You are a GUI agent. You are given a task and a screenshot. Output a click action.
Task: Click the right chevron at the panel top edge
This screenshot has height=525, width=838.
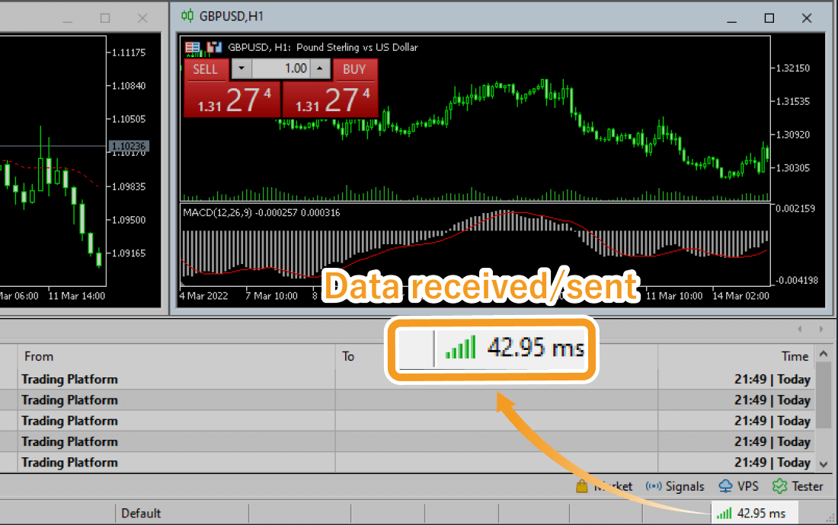pos(821,329)
